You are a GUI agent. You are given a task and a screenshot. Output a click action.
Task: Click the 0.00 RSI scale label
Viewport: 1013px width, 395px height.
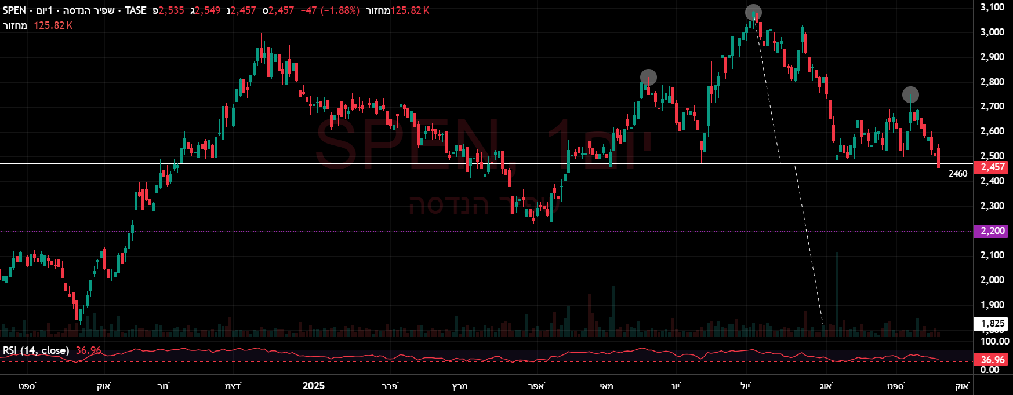click(x=990, y=370)
